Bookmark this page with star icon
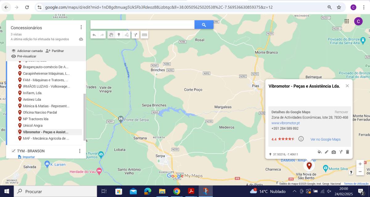Screen dimensions: 370x197 click(x=339, y=7)
